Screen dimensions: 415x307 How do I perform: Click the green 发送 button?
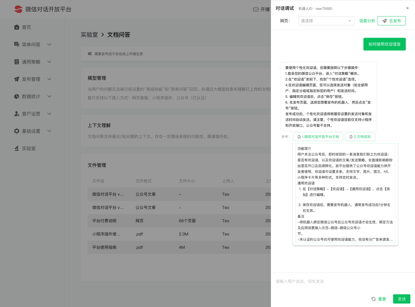pyautogui.click(x=402, y=299)
